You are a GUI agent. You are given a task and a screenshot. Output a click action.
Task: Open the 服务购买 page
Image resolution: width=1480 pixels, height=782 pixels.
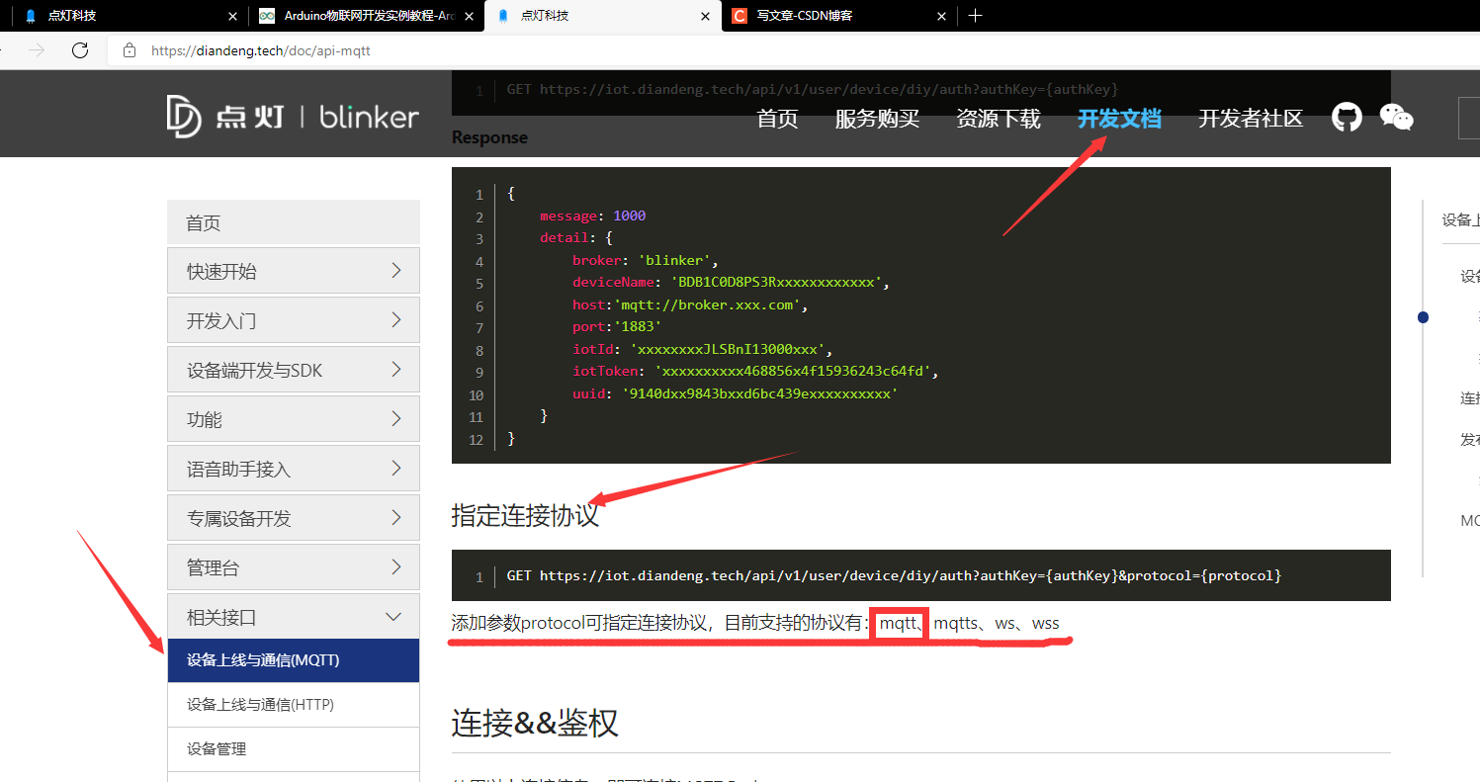[877, 118]
